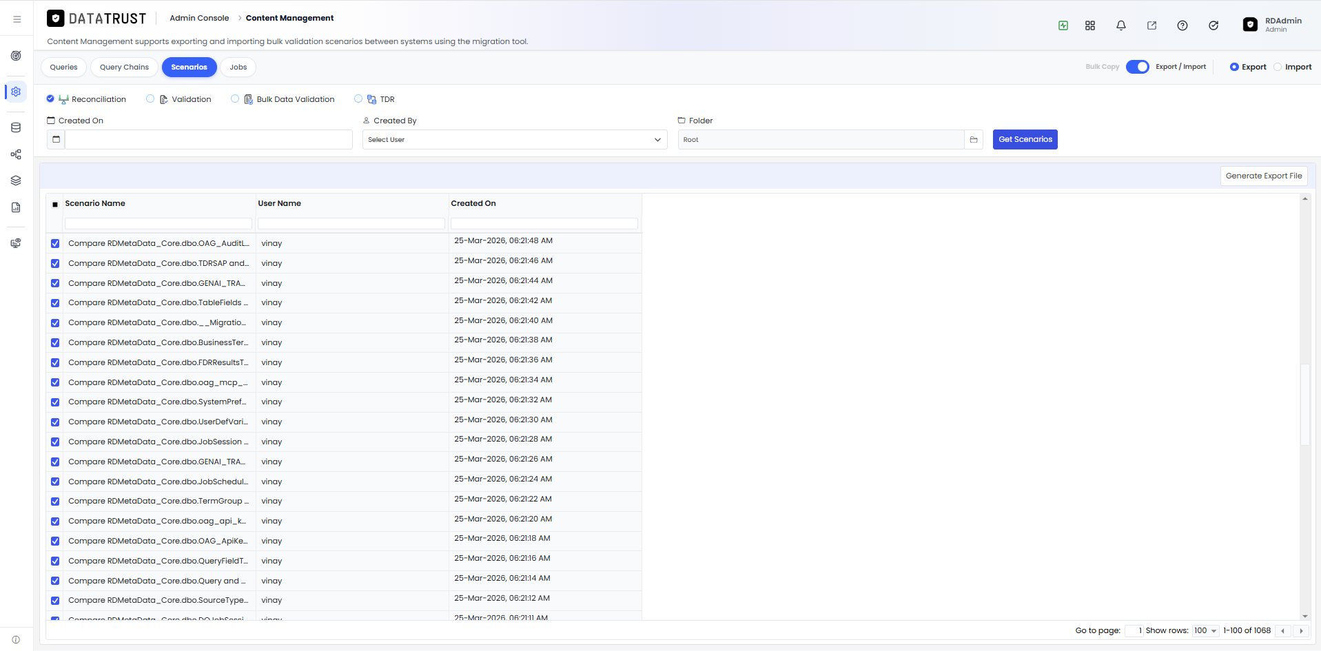This screenshot has height=651, width=1321.
Task: Click the Scenario Name column filter box
Action: point(158,224)
